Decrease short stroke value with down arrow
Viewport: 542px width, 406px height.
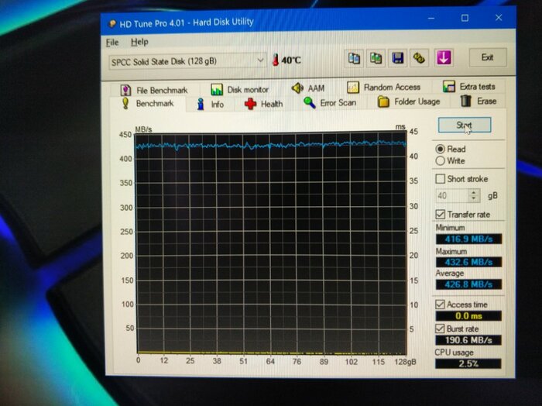(x=474, y=199)
